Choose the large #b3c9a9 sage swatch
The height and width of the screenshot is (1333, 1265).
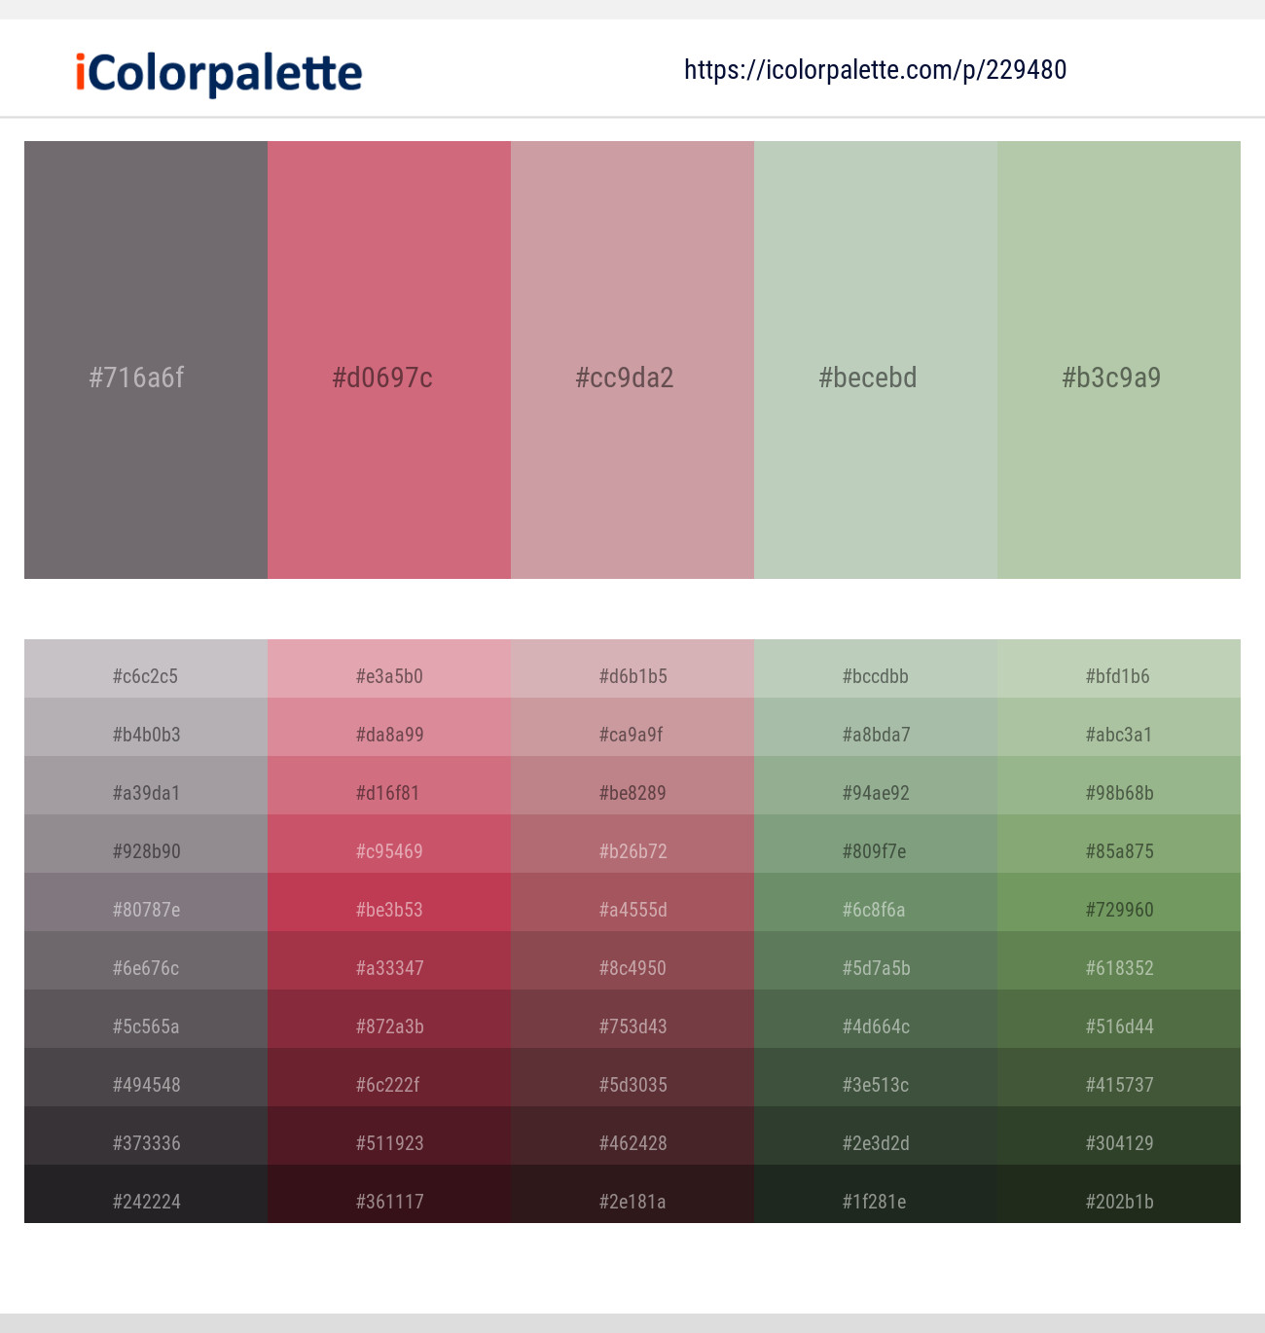pyautogui.click(x=1119, y=360)
